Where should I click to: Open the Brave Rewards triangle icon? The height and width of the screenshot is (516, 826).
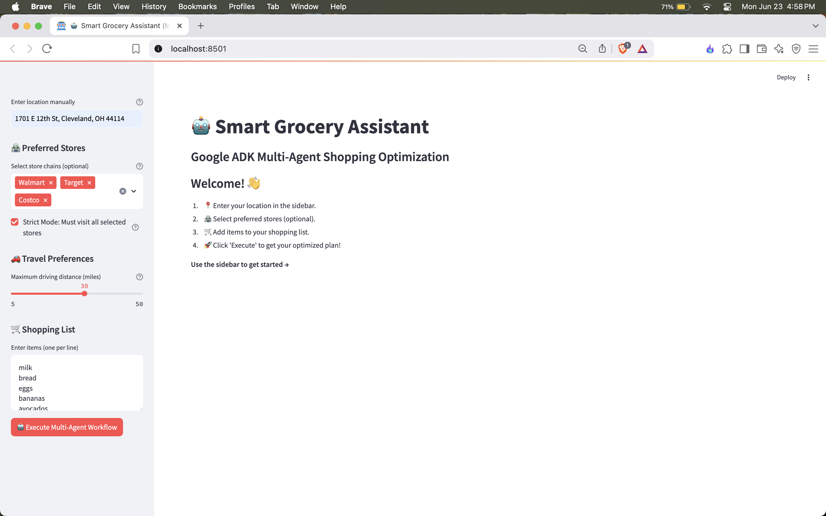click(642, 49)
